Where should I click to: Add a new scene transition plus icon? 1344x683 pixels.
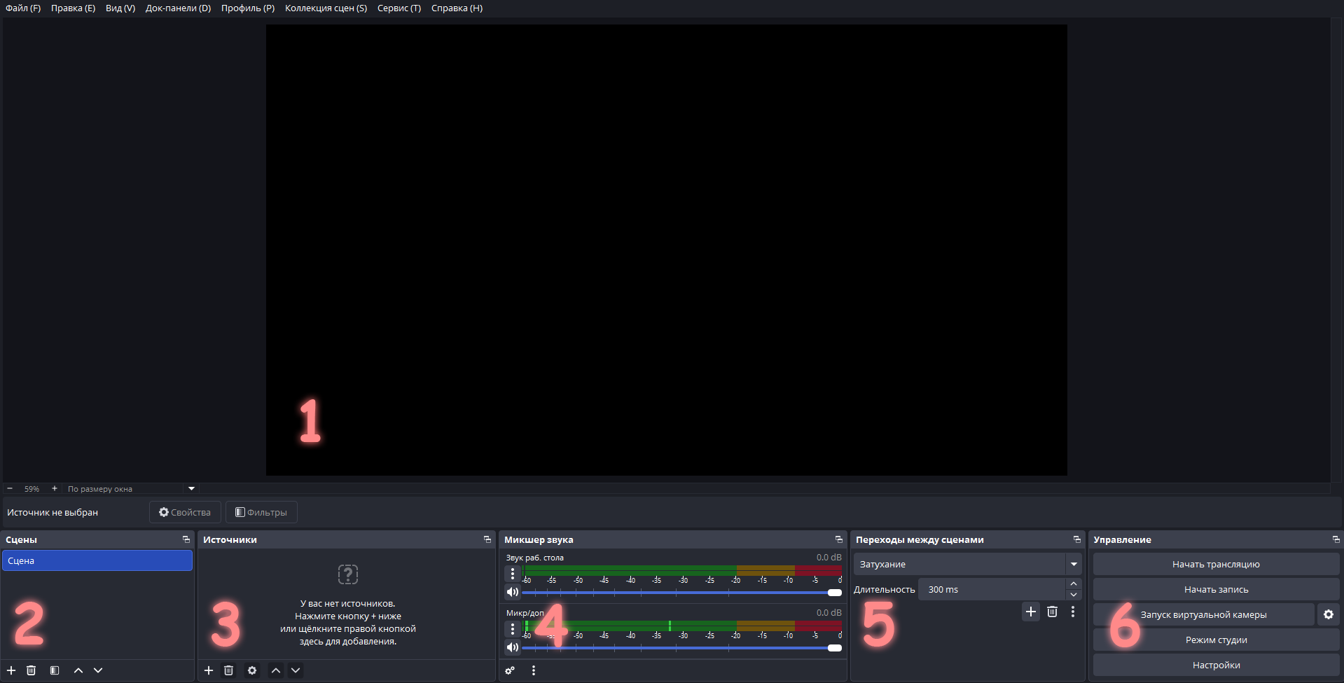pyautogui.click(x=1030, y=612)
